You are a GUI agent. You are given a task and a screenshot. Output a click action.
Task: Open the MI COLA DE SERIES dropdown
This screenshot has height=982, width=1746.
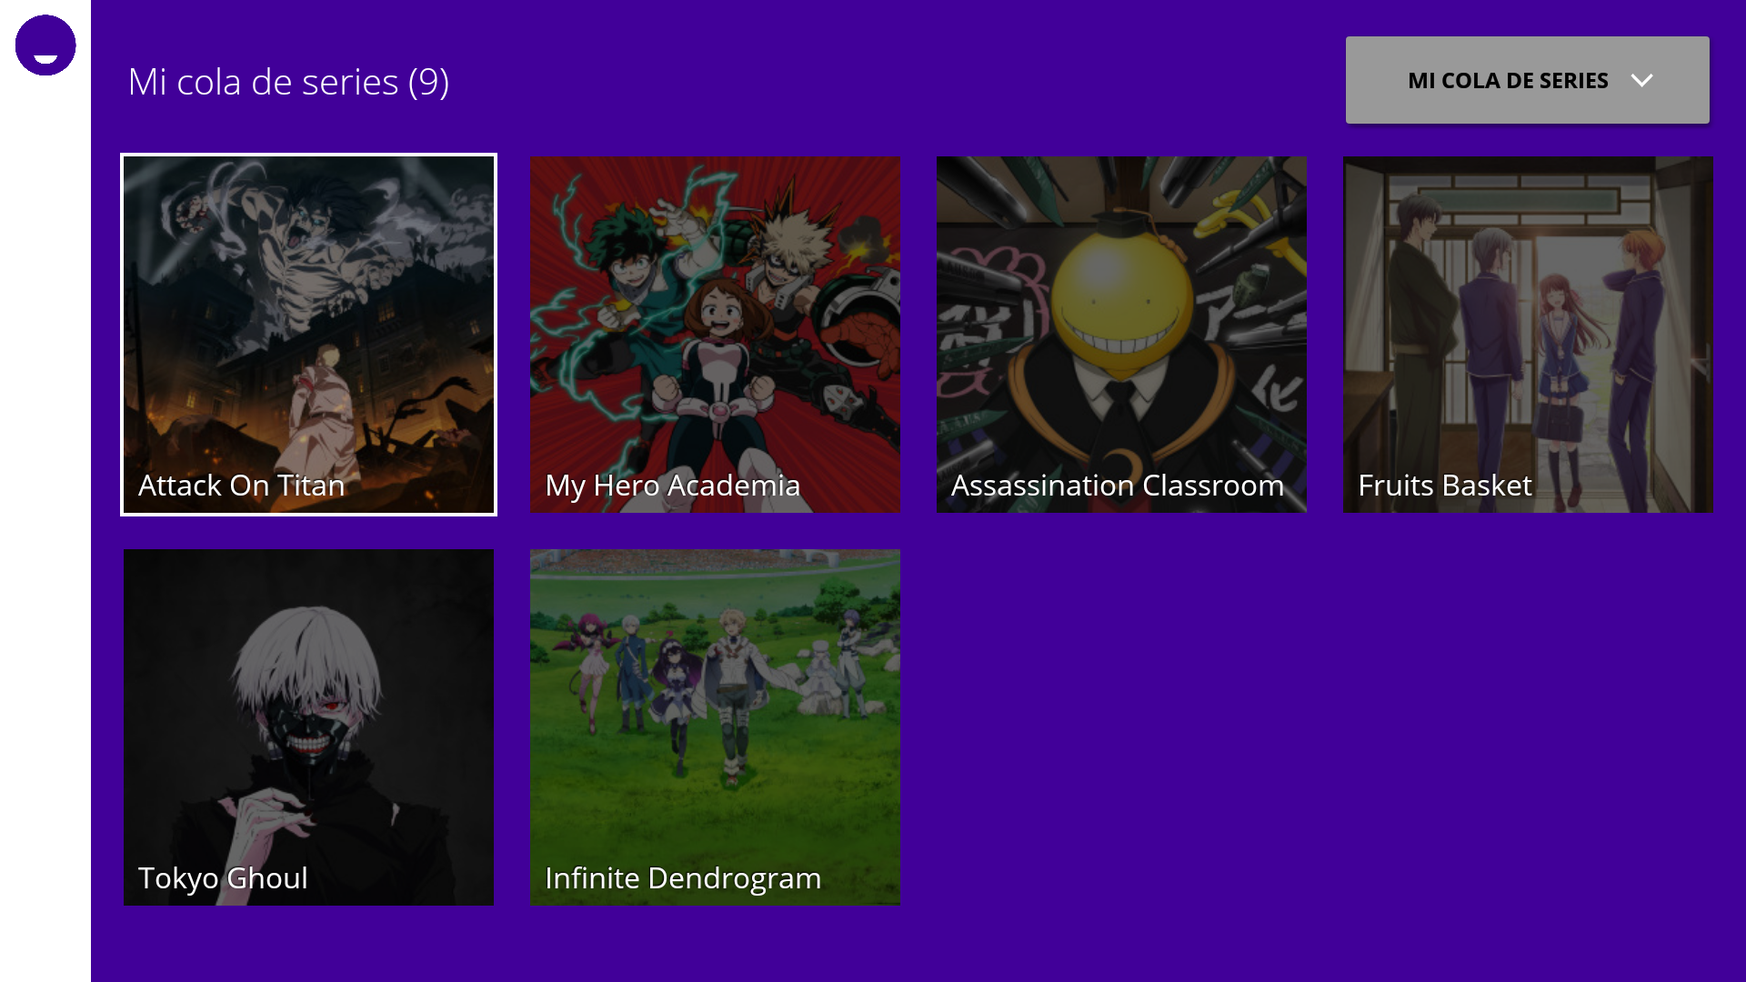coord(1527,80)
